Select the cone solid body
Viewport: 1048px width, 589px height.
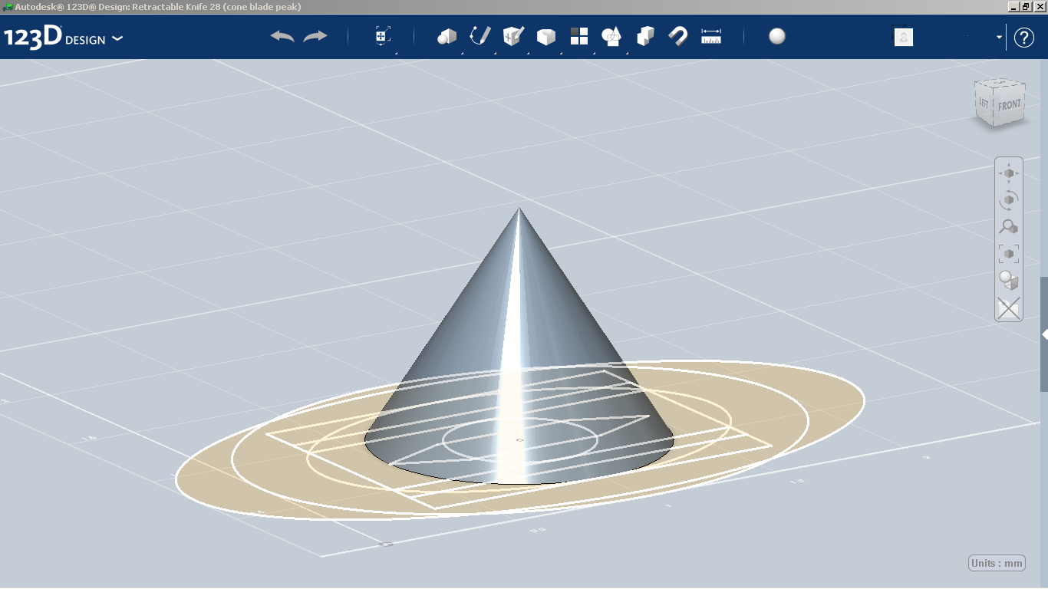coord(519,345)
